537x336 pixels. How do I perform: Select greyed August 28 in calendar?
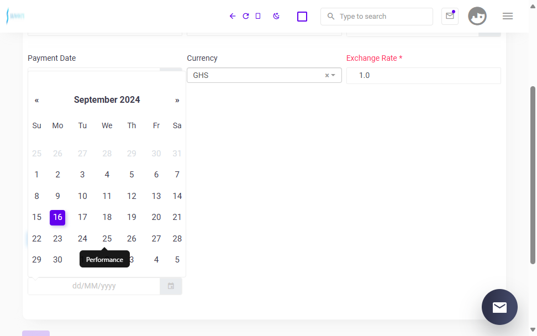pos(107,154)
